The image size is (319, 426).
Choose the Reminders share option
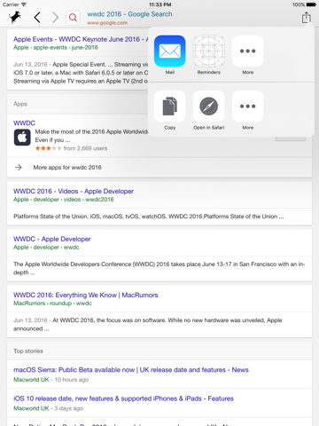(209, 51)
